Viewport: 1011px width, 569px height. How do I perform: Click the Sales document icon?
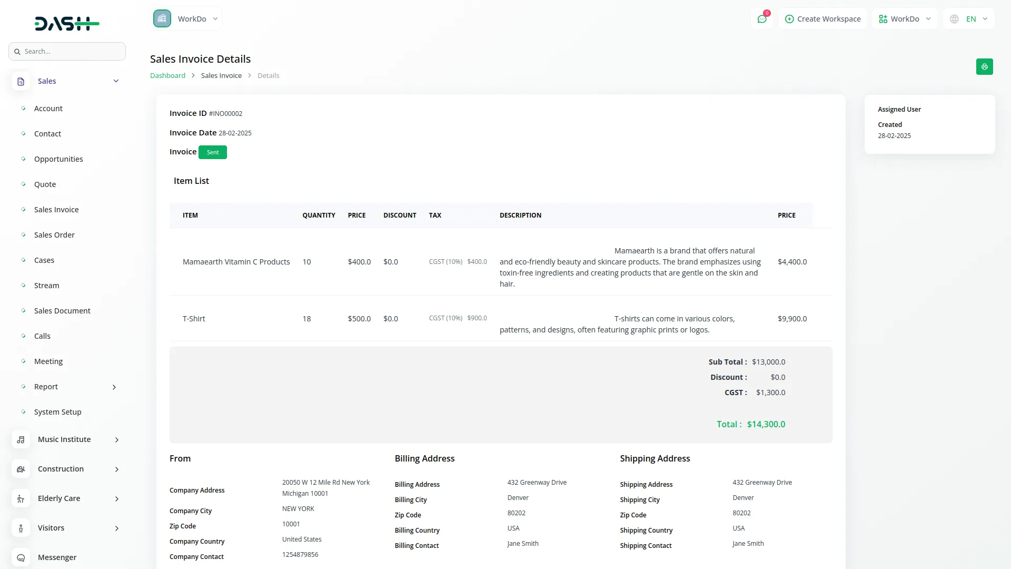click(21, 81)
